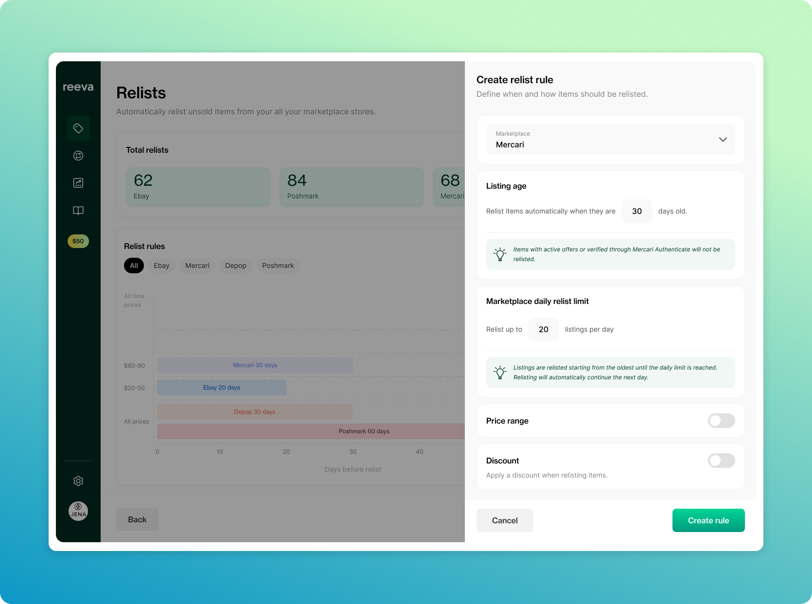Select the Ebay rules filter
The width and height of the screenshot is (812, 604).
(x=161, y=266)
